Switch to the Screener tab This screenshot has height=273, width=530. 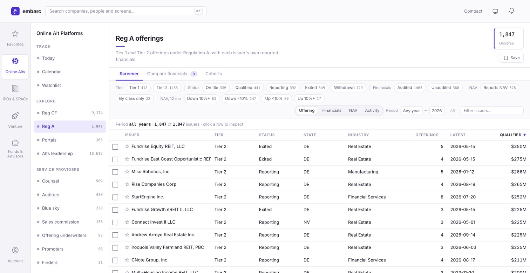[129, 74]
